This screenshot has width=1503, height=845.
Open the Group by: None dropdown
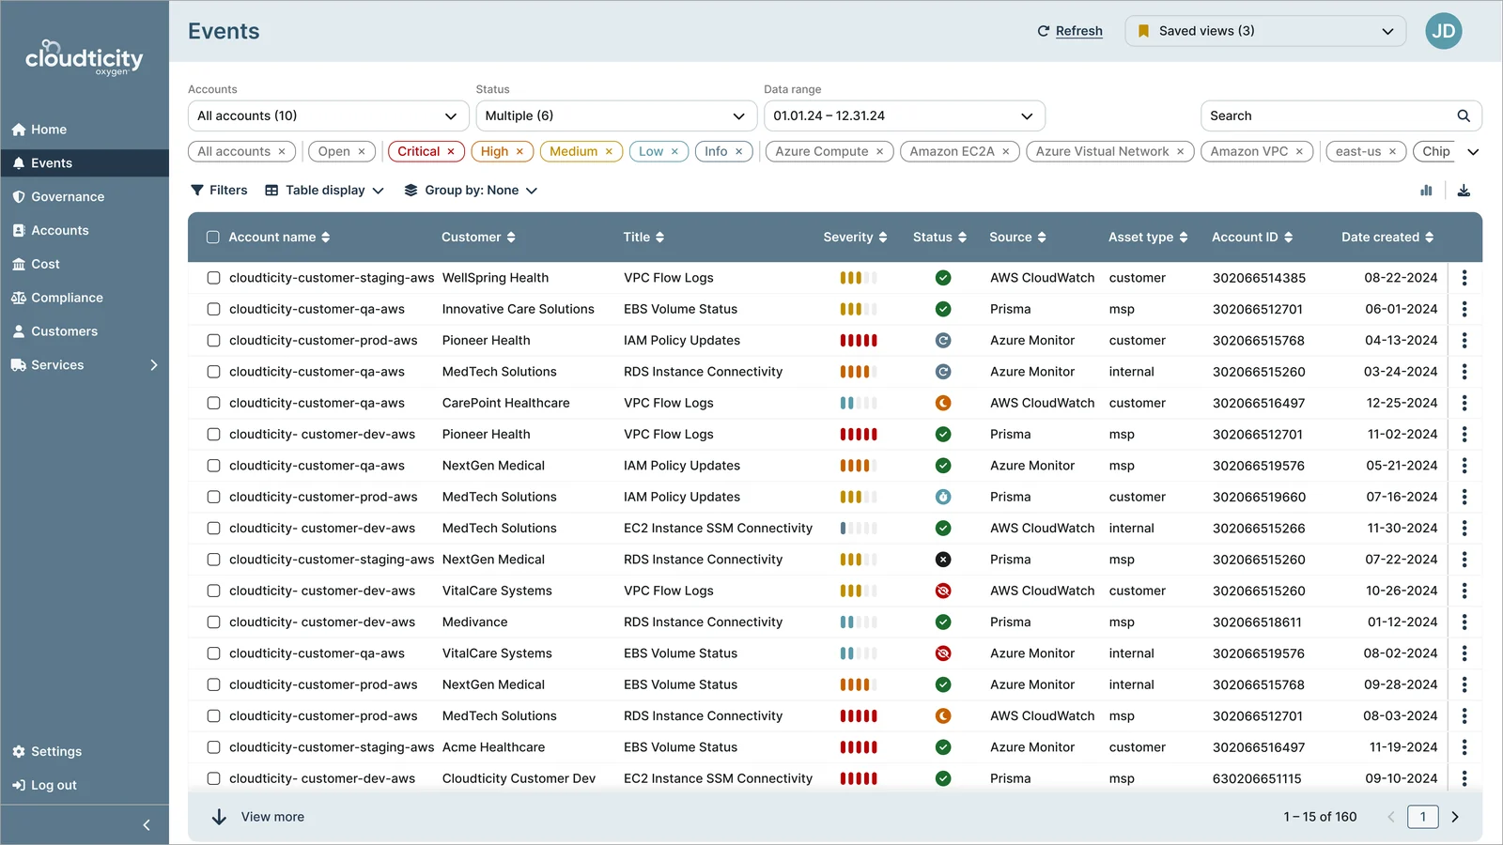(471, 191)
